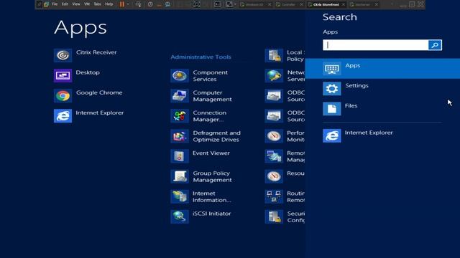Open the Resource Monitor icon
Image resolution: width=460 pixels, height=258 pixels.
274,176
